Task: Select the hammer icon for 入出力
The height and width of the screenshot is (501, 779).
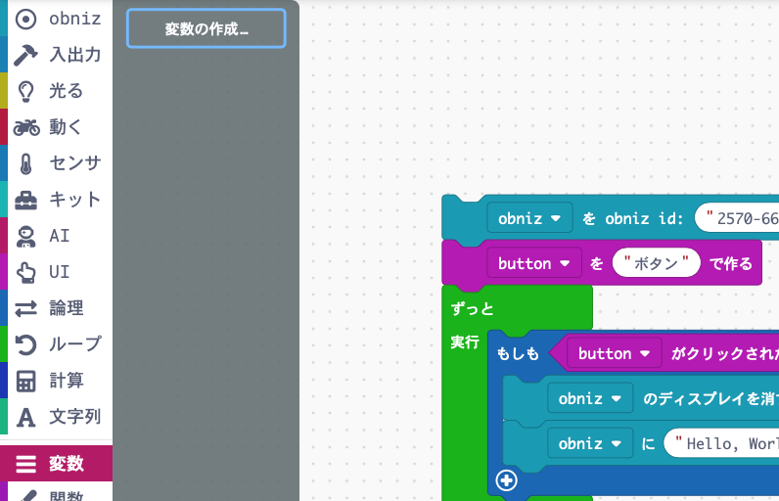Action: [26, 55]
